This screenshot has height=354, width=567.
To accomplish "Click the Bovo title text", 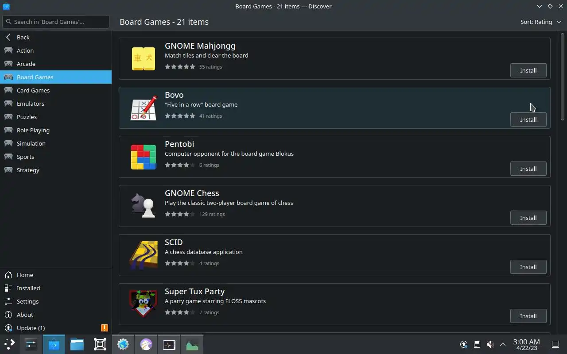I will [x=174, y=95].
